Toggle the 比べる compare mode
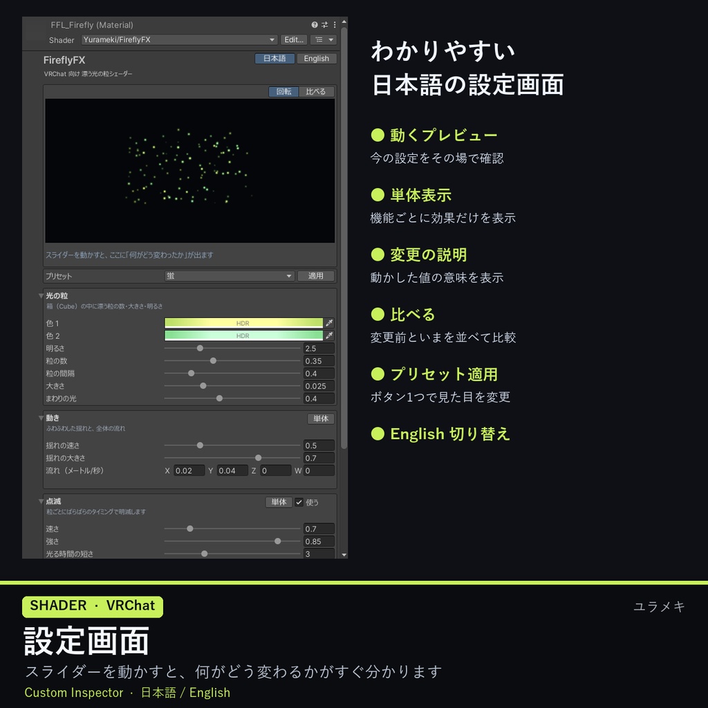708x708 pixels. 315,92
